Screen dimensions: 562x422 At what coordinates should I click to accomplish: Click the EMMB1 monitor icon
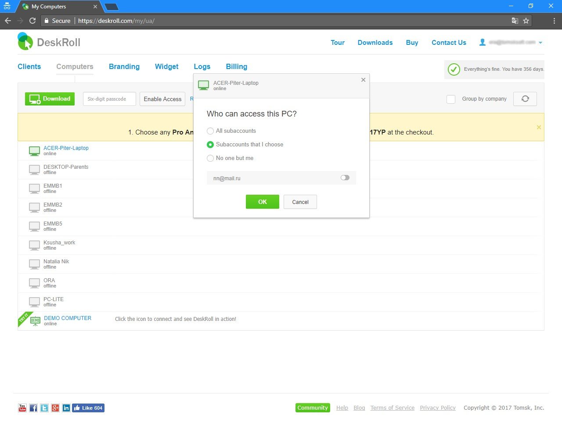click(34, 189)
